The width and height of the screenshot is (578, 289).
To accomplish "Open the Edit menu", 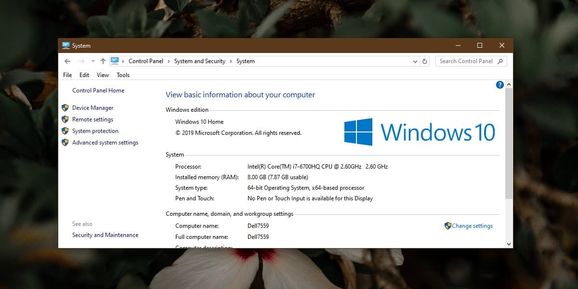I will [84, 75].
